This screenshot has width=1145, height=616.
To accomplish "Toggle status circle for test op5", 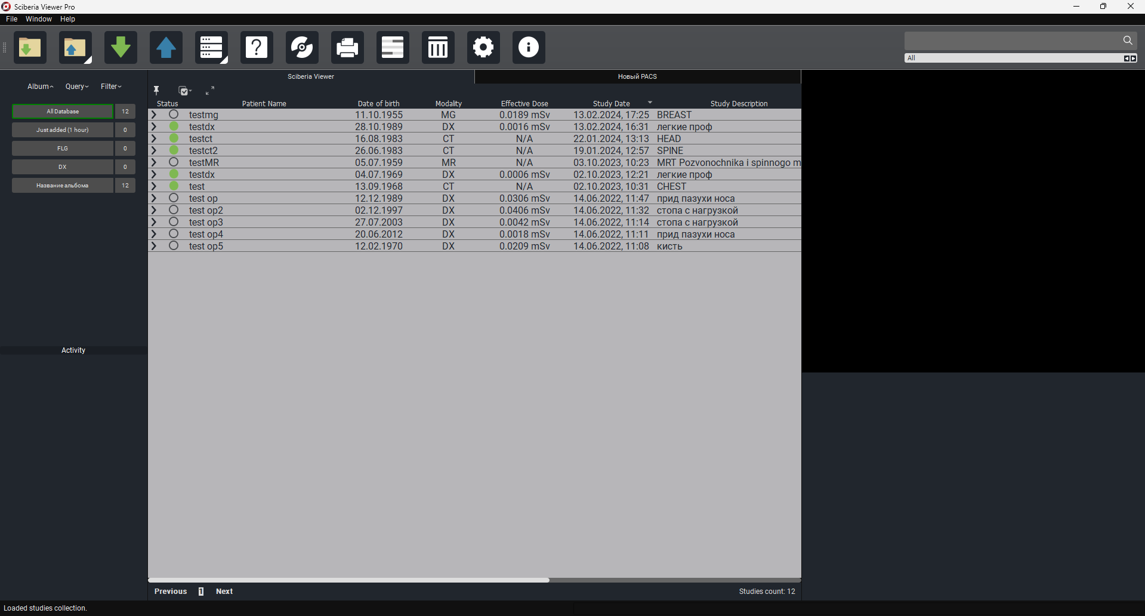I will point(174,246).
